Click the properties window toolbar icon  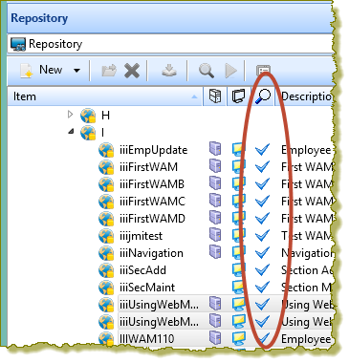point(263,70)
